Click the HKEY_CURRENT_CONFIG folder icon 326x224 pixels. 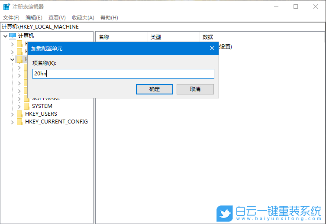20,122
